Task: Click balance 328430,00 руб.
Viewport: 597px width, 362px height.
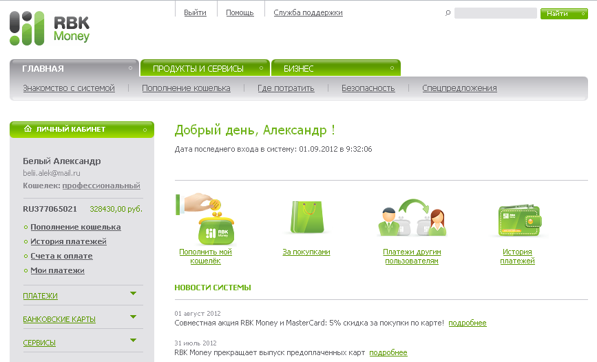Action: pyautogui.click(x=116, y=209)
